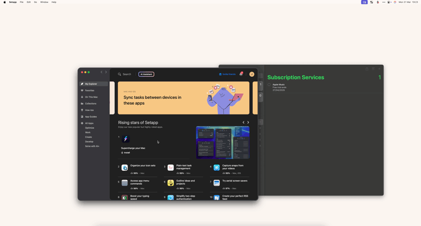This screenshot has width=421, height=226.
Task: Open Boost your typing speed icon
Action: (125, 198)
